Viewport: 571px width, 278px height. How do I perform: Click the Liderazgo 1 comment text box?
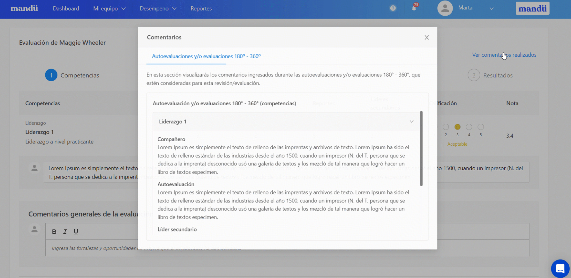click(x=286, y=172)
